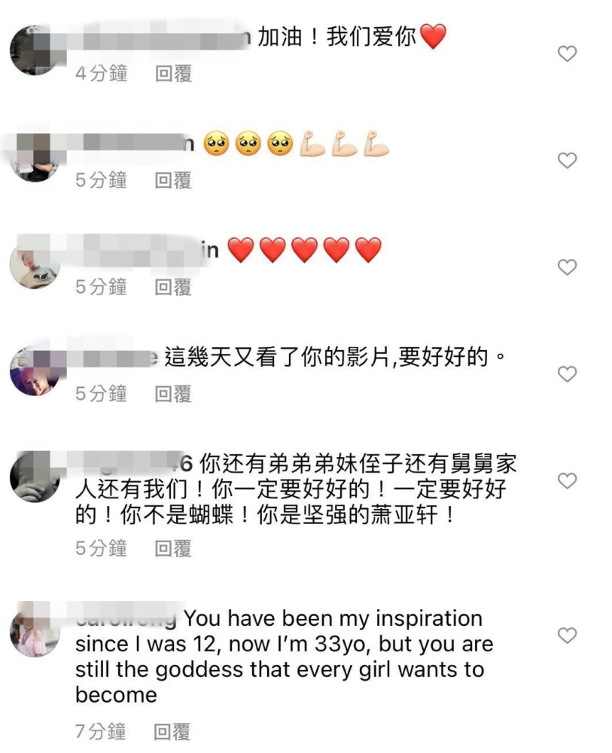Open the avatar of the '要好好的' commenter
612x753 pixels.
[x=35, y=370]
